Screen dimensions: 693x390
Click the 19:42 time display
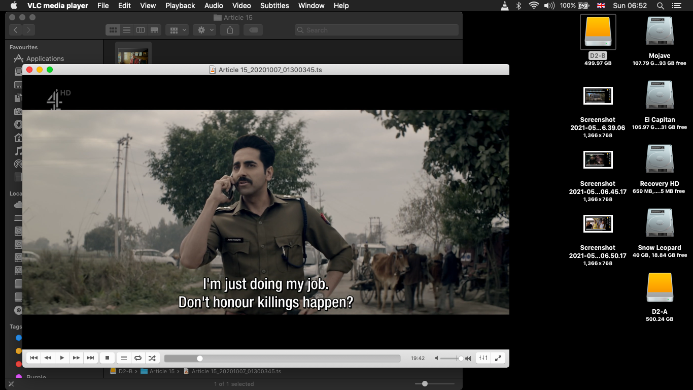tap(418, 359)
